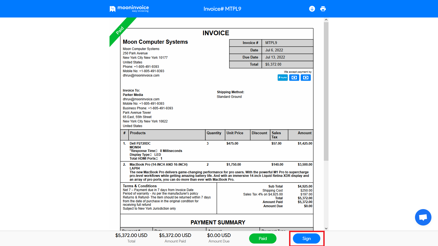
Task: Click the Sub Total $4,925.00 value
Action: (305, 186)
